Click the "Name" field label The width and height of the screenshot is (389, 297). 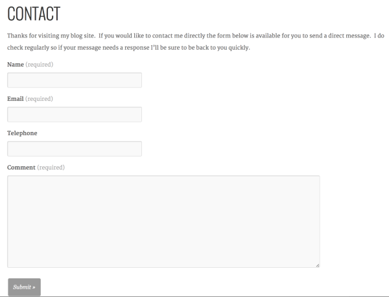click(15, 65)
